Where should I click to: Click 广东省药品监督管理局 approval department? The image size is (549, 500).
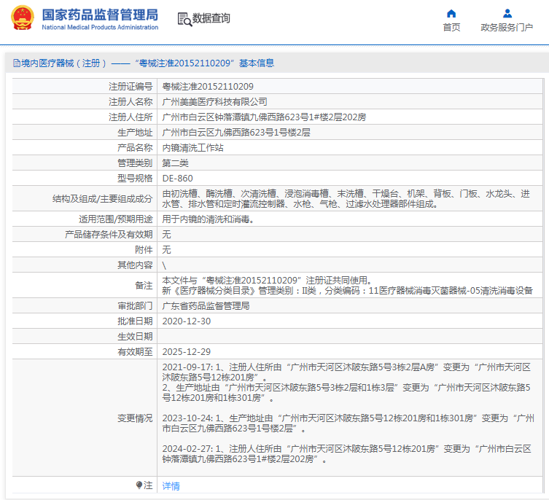206,306
